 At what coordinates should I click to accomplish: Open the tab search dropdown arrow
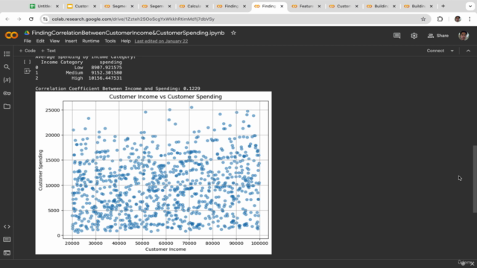470,6
